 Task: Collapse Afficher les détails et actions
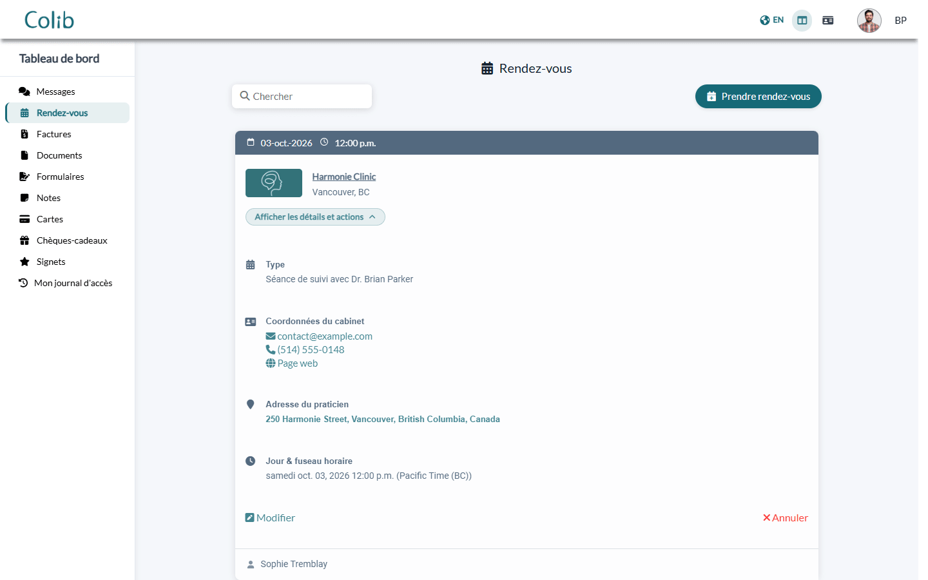(315, 217)
